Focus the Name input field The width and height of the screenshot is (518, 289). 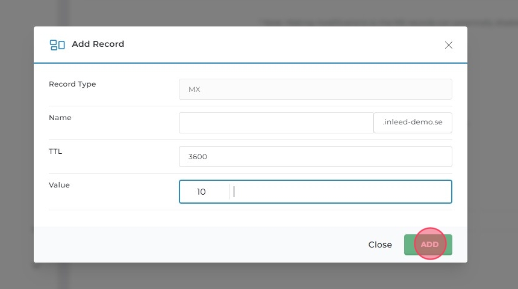(276, 123)
